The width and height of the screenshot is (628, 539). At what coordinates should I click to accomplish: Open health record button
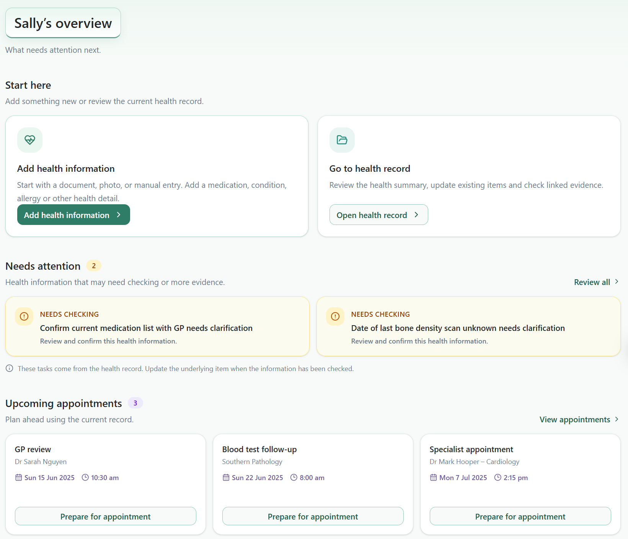coord(378,215)
